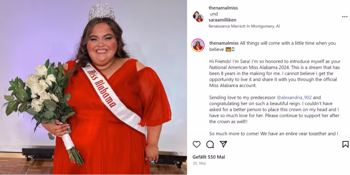Click the caption paragraph starting Hi Friends
The width and height of the screenshot is (350, 175).
click(x=275, y=73)
